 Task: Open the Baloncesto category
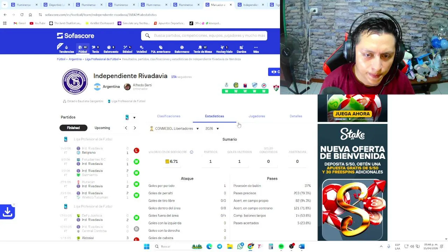pos(111,49)
